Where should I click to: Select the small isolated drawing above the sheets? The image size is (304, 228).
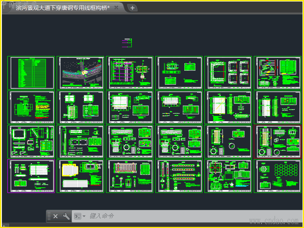coord(127,43)
